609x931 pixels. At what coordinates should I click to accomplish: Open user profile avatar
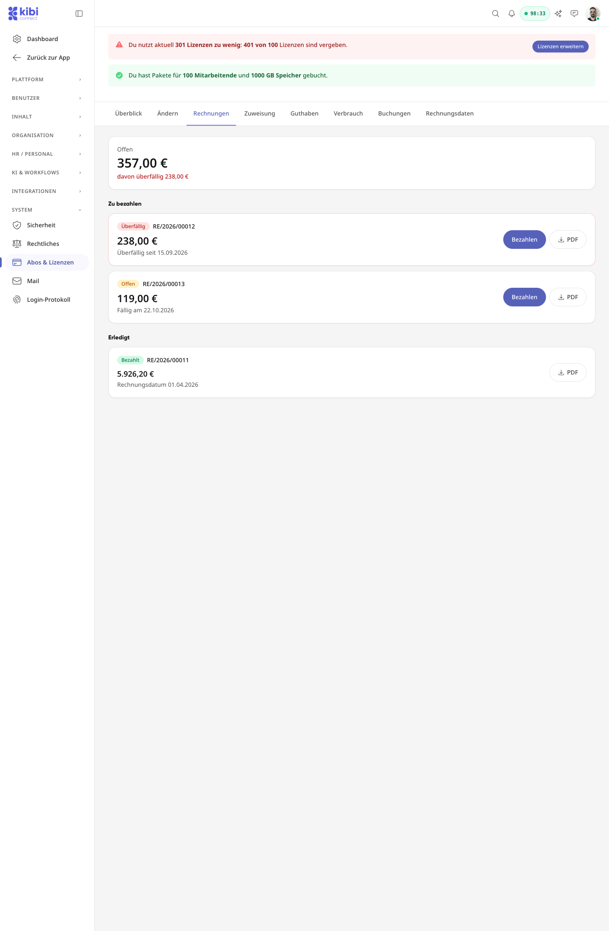[593, 14]
